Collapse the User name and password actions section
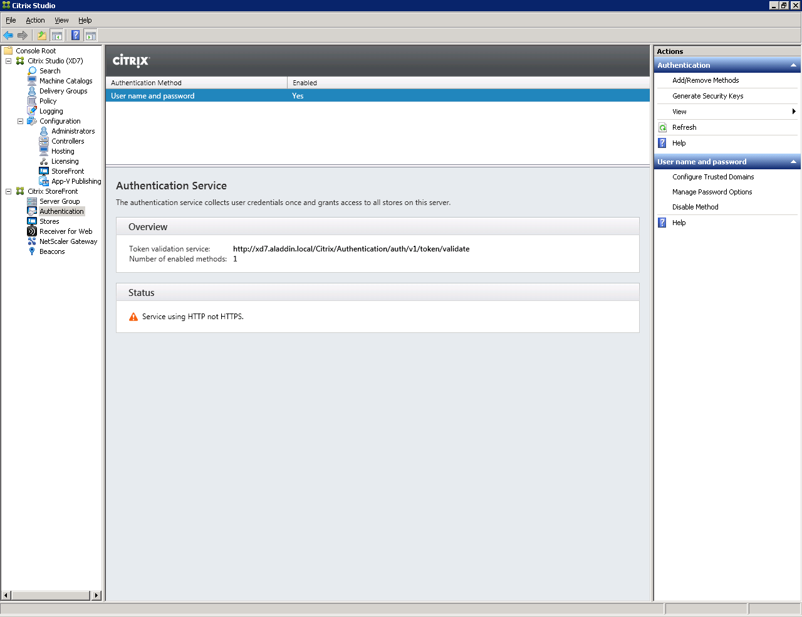This screenshot has width=802, height=617. (x=793, y=162)
